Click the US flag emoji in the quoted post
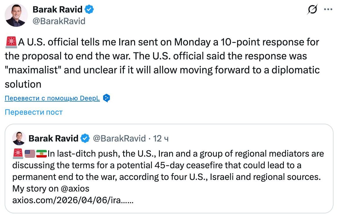The width and height of the screenshot is (337, 216). [30, 153]
